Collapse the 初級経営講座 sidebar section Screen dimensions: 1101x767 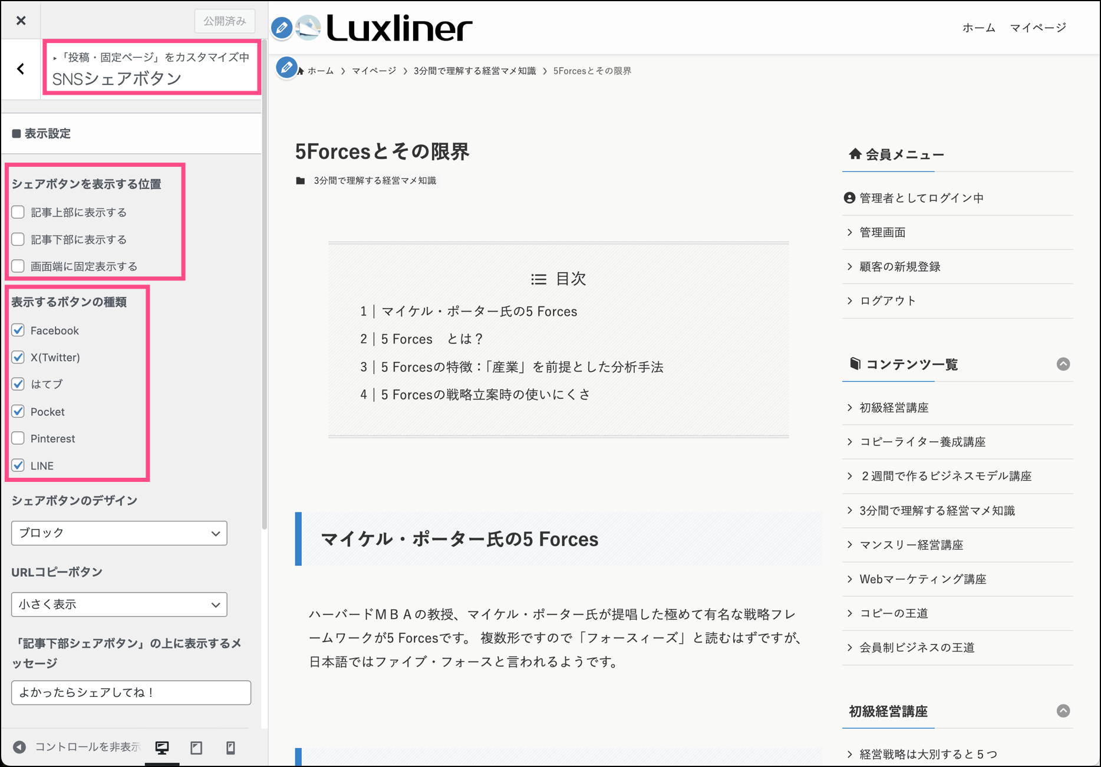click(1063, 711)
